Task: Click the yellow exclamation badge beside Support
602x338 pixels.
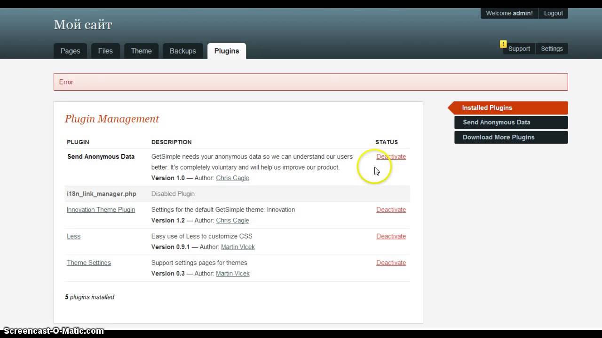Action: click(x=503, y=44)
